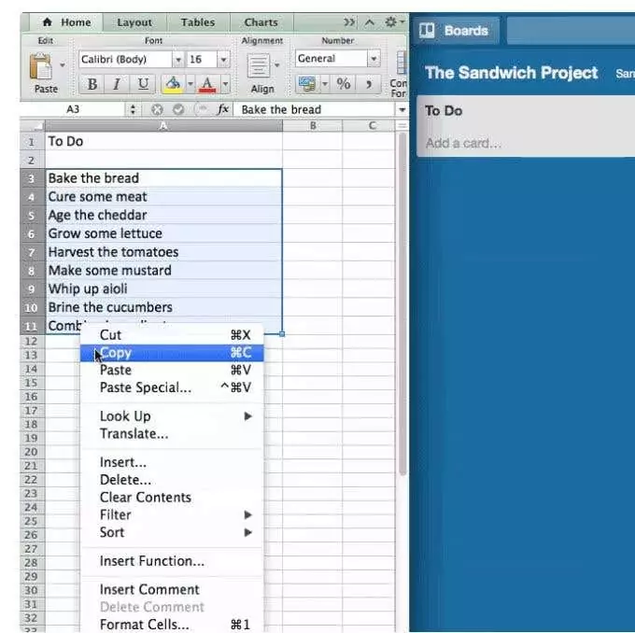Select row 1 header
Viewport: 635px width, 633px height.
pyautogui.click(x=32, y=142)
